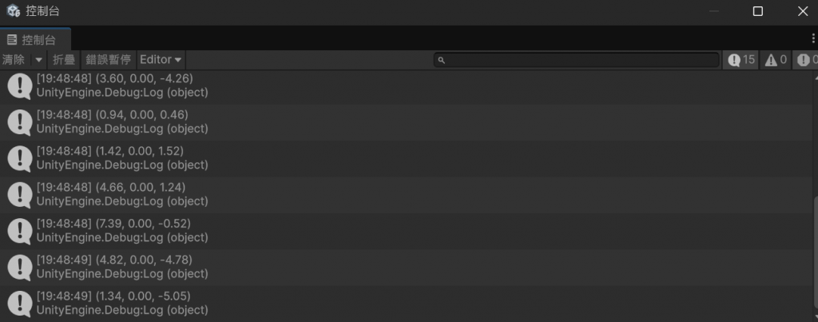Image resolution: width=818 pixels, height=322 pixels.
Task: Toggle the info message count filter showing 15
Action: (x=741, y=60)
